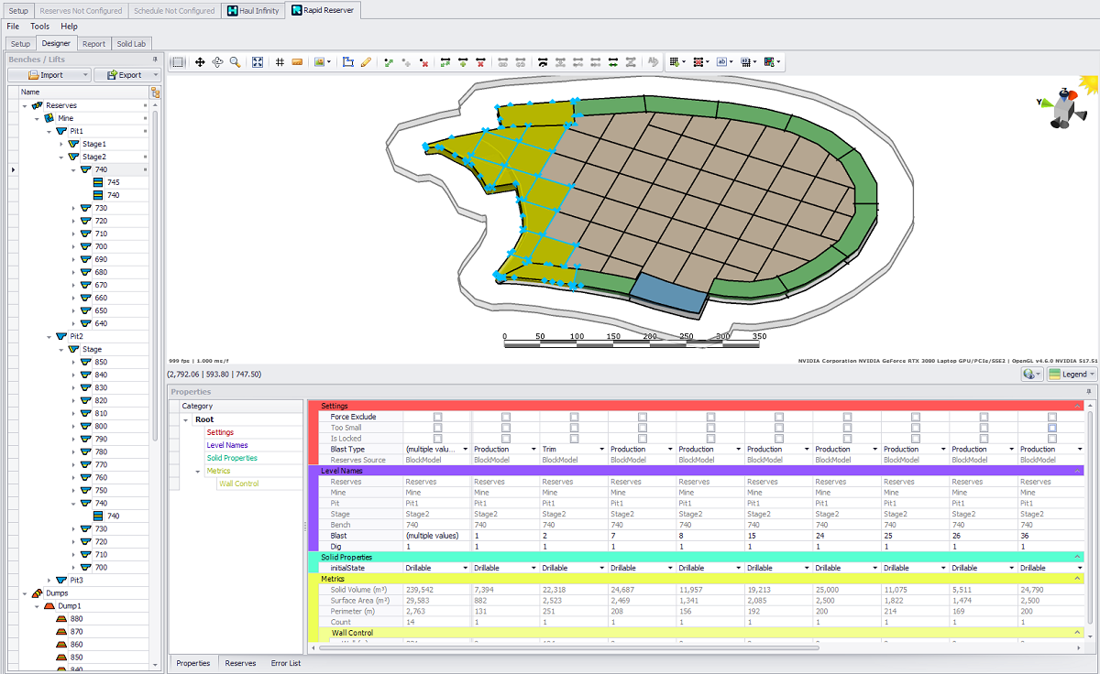
Task: Activate the magnifier zoom tool
Action: click(235, 62)
